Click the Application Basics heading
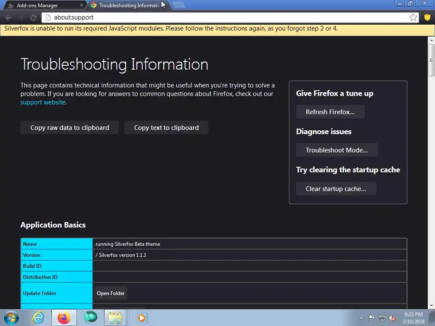 point(53,225)
